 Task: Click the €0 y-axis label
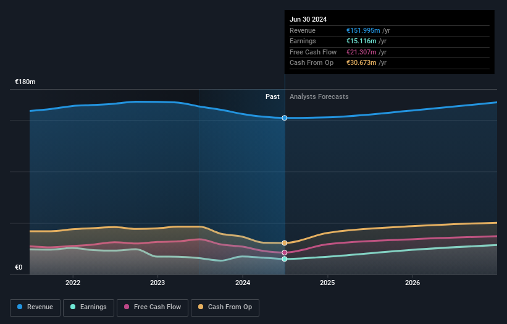coord(19,267)
